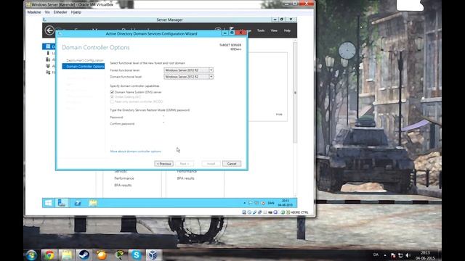Open Google Chrome from the host taskbar
Screen dimensions: 465x261
pyautogui.click(x=49, y=255)
